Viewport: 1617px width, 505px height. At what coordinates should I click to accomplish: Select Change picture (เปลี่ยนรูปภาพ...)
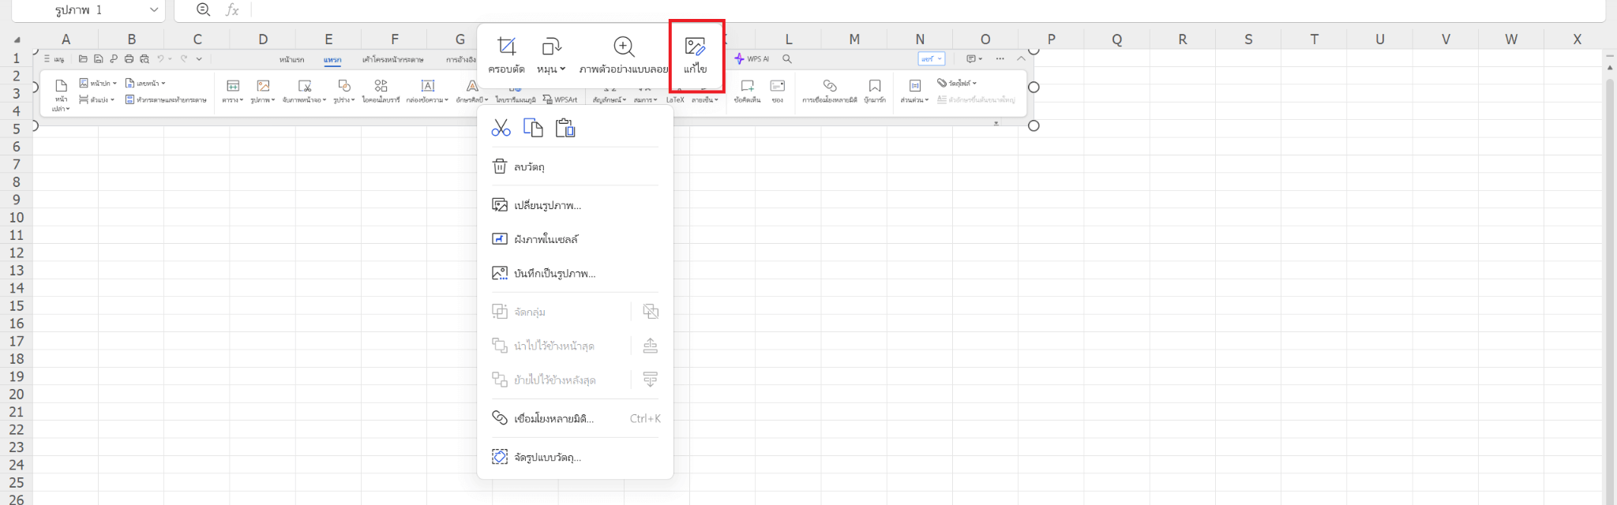[547, 205]
